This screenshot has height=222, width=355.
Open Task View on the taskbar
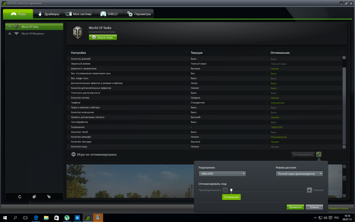25,218
